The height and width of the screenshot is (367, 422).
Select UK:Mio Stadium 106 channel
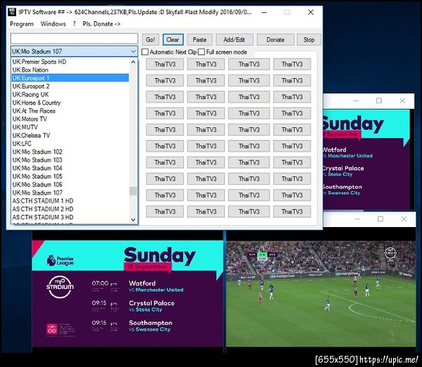(x=70, y=185)
